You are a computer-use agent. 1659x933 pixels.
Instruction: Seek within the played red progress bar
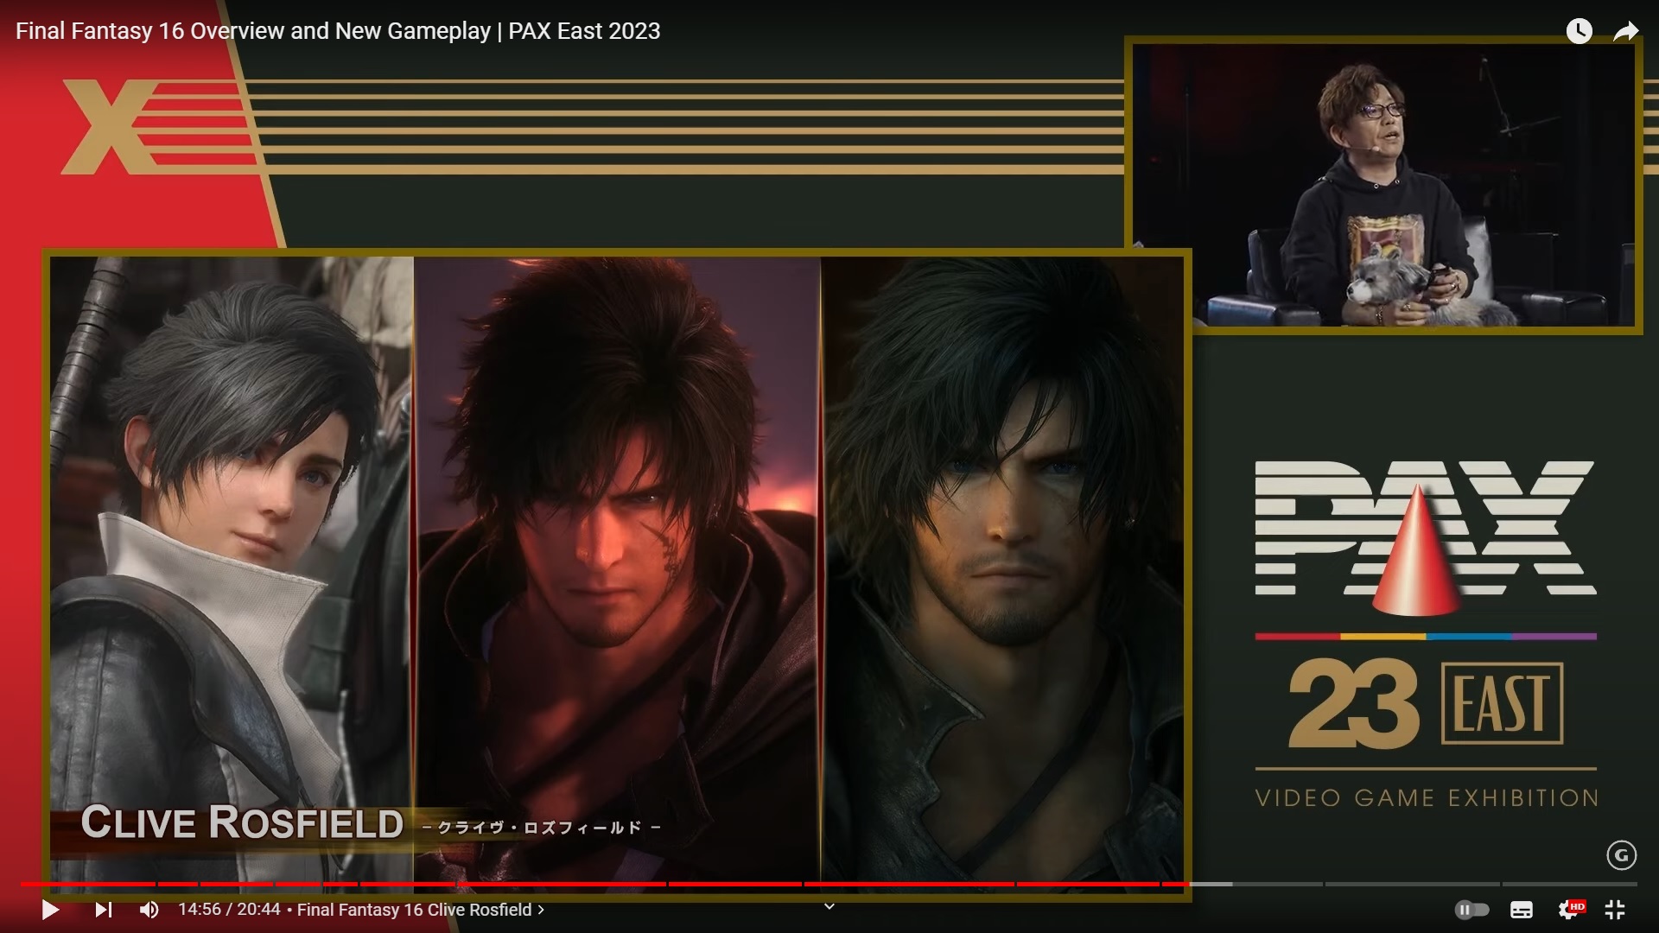pos(605,884)
